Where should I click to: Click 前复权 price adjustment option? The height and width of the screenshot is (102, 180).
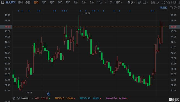pyautogui.click(x=163, y=8)
